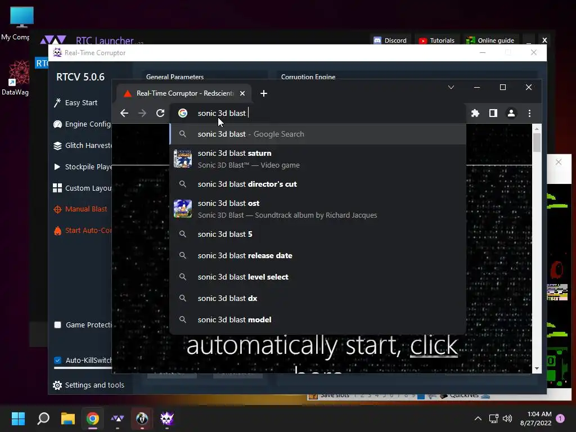Open Online guide in RTC Launcher
The image size is (576, 432).
tap(490, 40)
